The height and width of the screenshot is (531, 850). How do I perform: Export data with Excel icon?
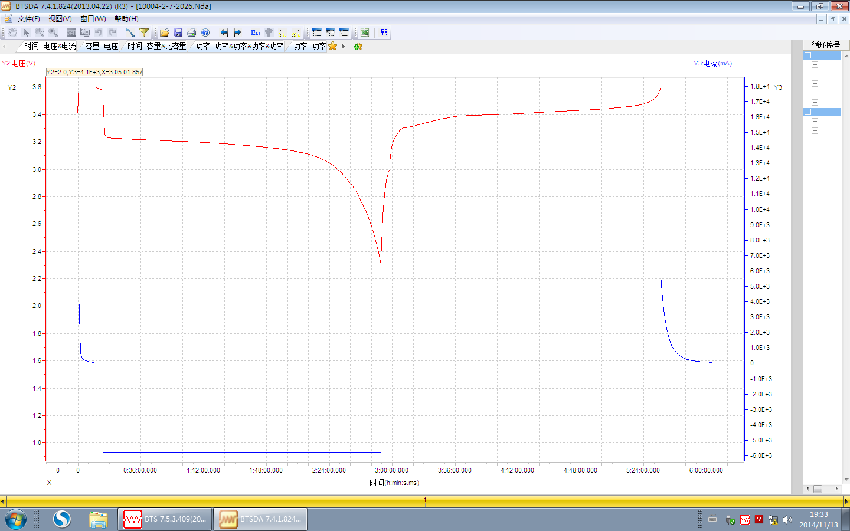click(365, 32)
